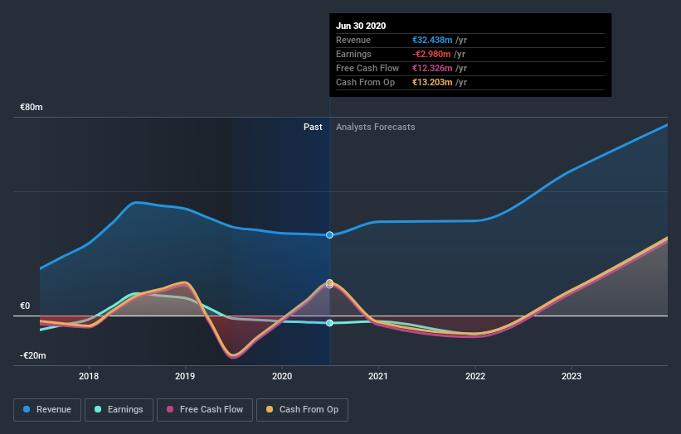This screenshot has width=681, height=434.
Task: Click the 2022 x-axis label
Action: click(x=475, y=376)
